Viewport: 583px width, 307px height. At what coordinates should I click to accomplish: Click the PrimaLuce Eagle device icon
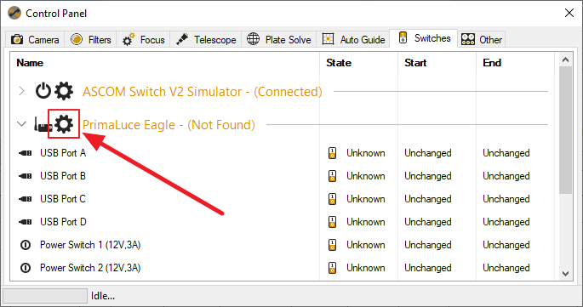tap(43, 124)
